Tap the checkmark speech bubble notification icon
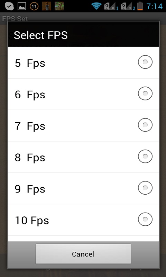This screenshot has width=166, height=277. [x=9, y=6]
